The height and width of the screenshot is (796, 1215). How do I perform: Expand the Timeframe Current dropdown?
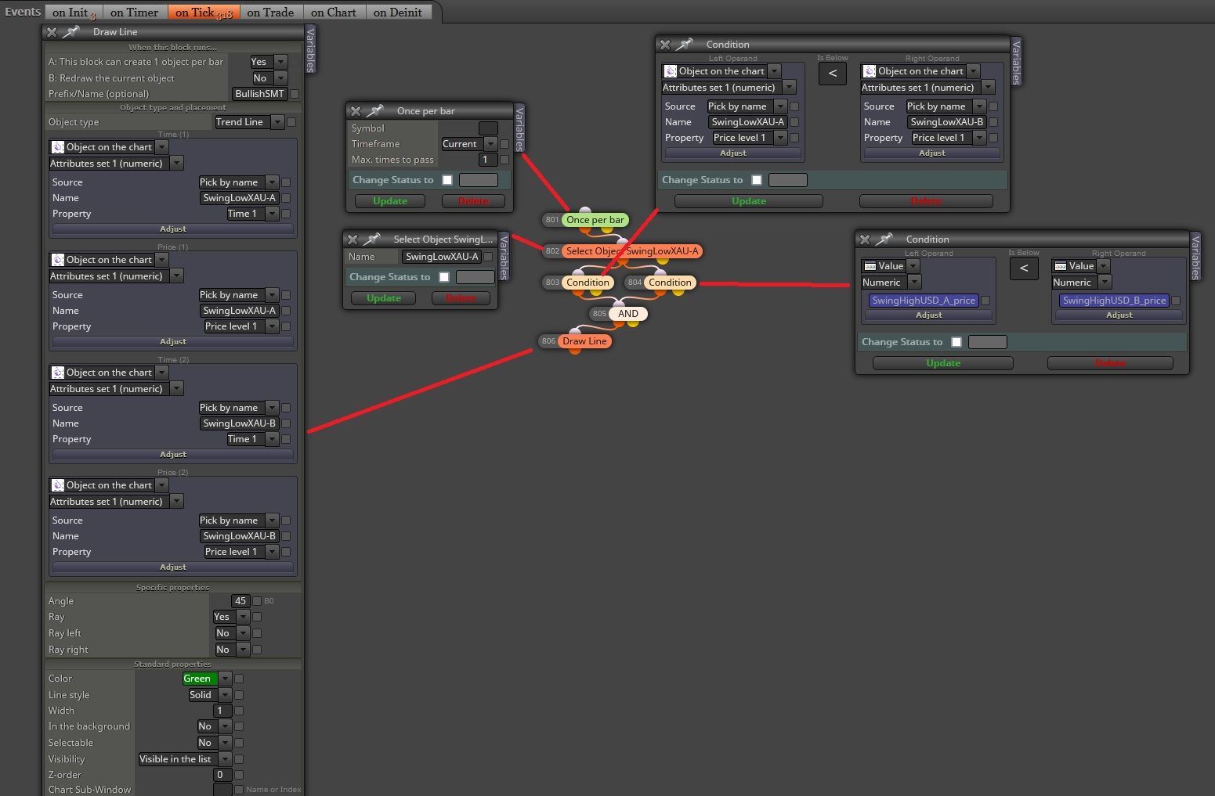[490, 144]
